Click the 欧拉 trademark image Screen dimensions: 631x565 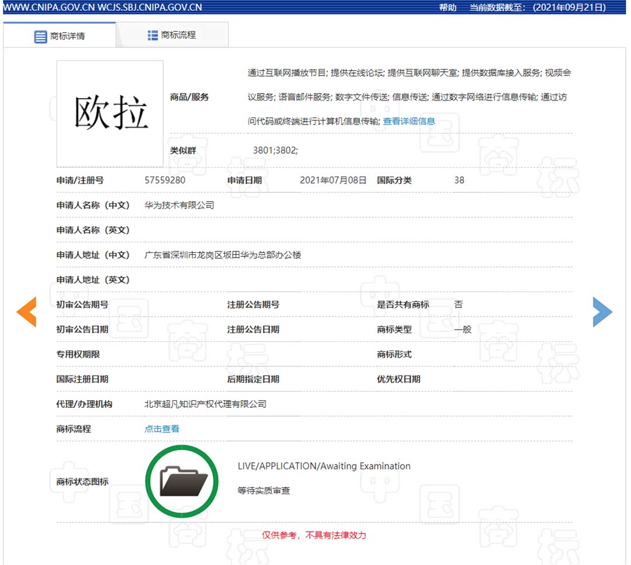click(110, 113)
